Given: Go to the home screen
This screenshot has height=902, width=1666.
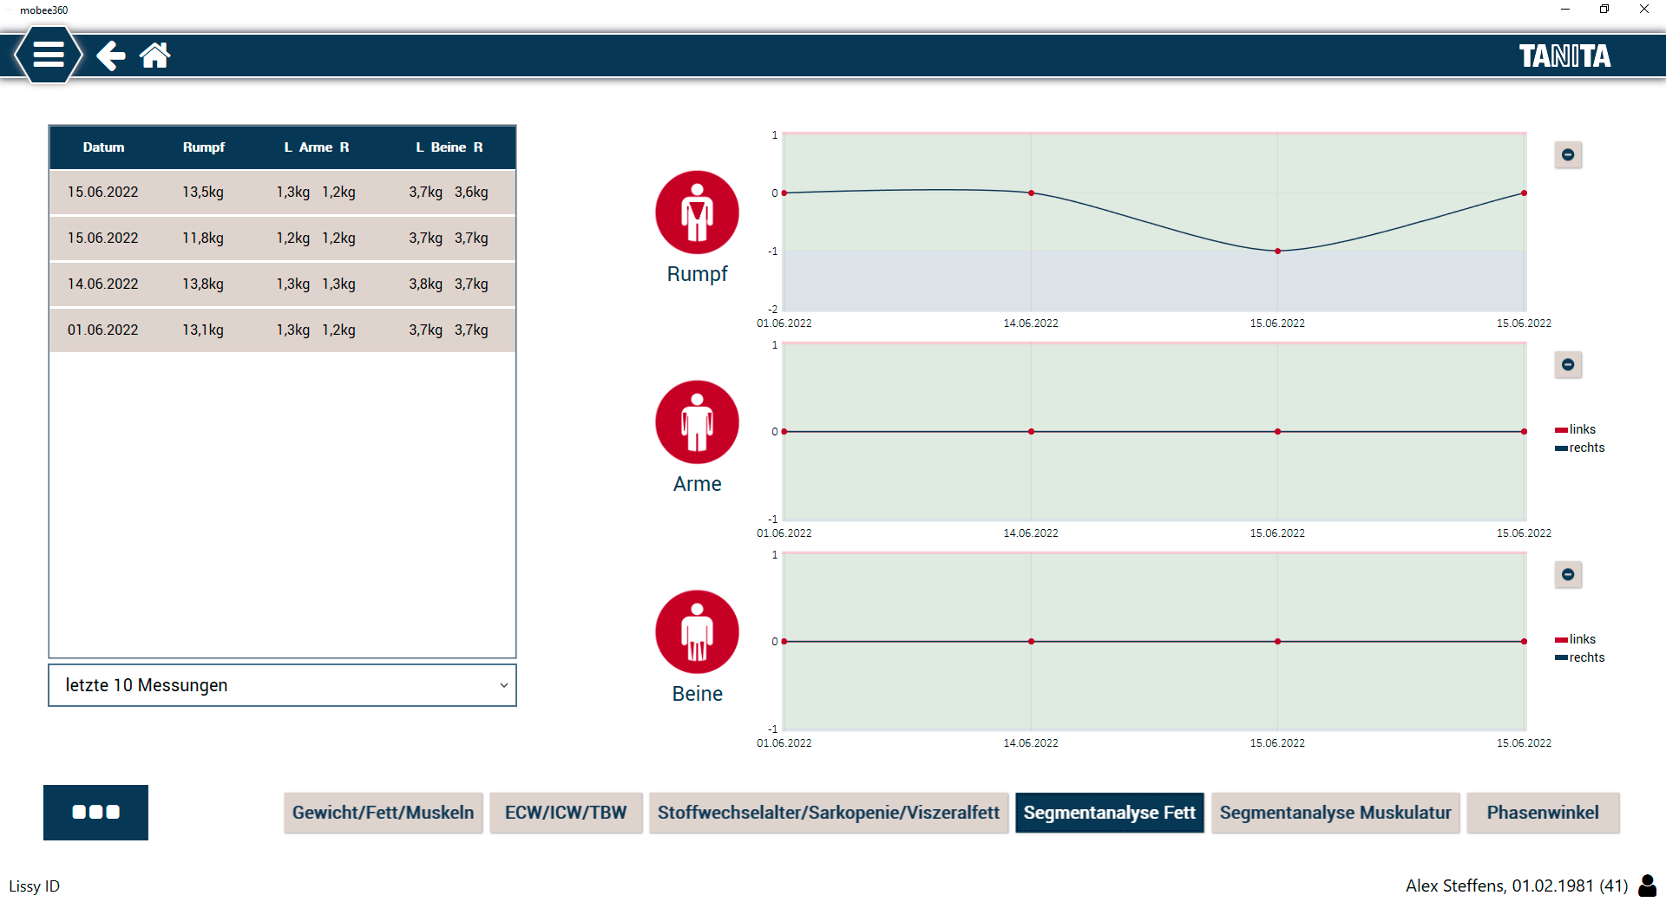Looking at the screenshot, I should 155,56.
